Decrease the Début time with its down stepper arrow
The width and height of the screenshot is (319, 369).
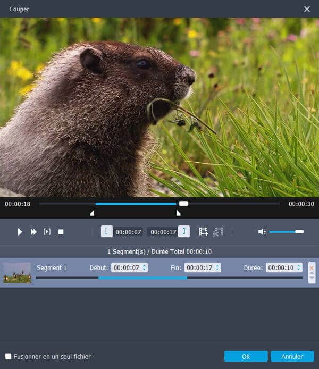click(x=144, y=270)
